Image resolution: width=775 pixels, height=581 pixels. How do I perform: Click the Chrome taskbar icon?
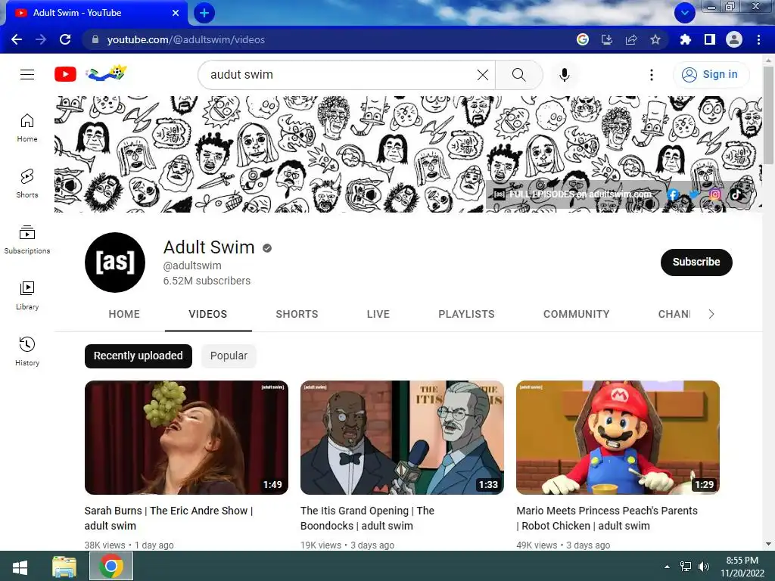[x=111, y=566]
